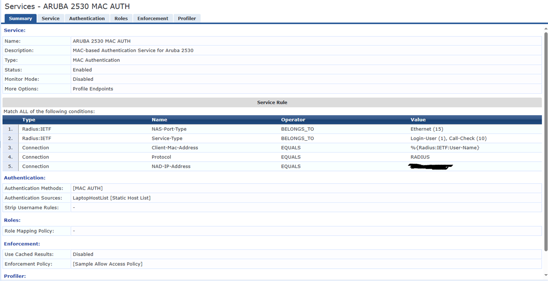Click rule number 1 in conditions table

10,129
